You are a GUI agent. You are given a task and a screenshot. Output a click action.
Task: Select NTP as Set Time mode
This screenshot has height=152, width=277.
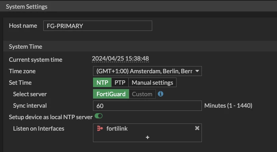coord(102,82)
